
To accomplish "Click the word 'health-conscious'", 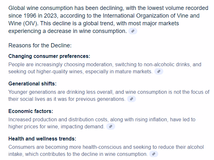I will tap(102, 147).
